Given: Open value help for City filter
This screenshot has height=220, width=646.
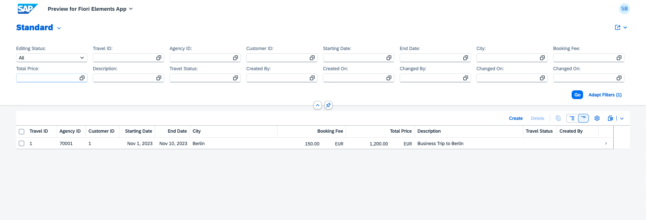Looking at the screenshot, I should coord(542,58).
